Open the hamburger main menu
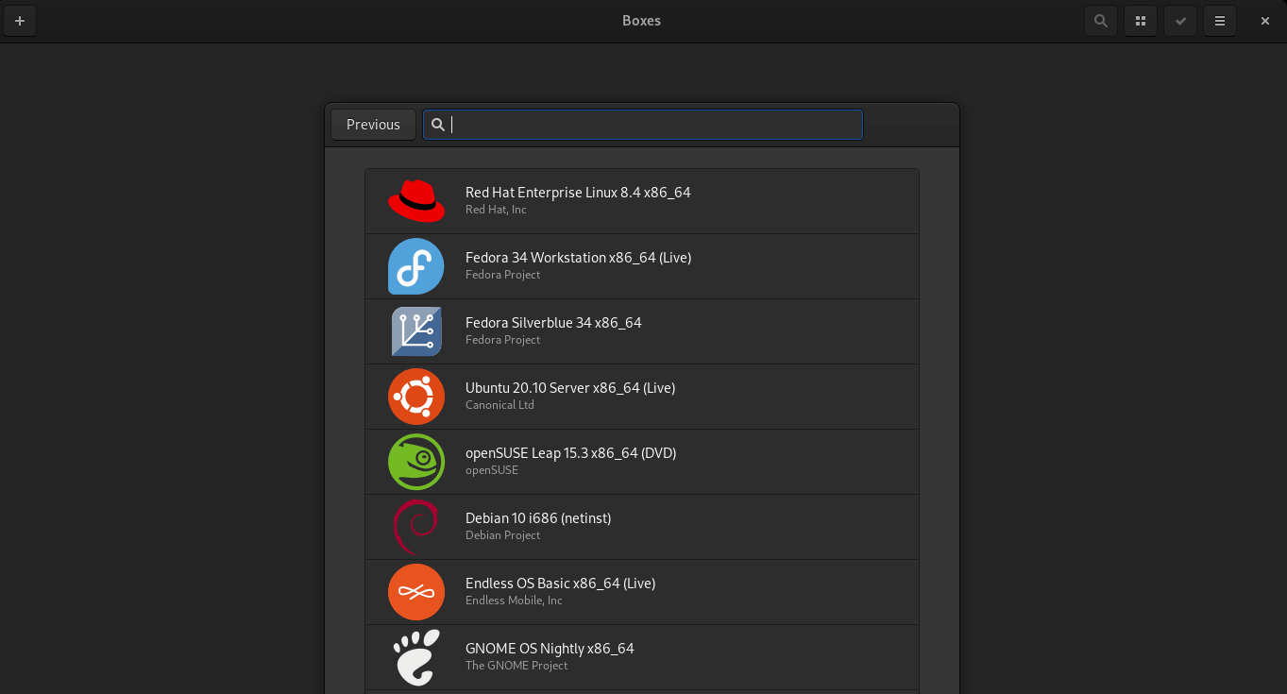 click(x=1220, y=21)
